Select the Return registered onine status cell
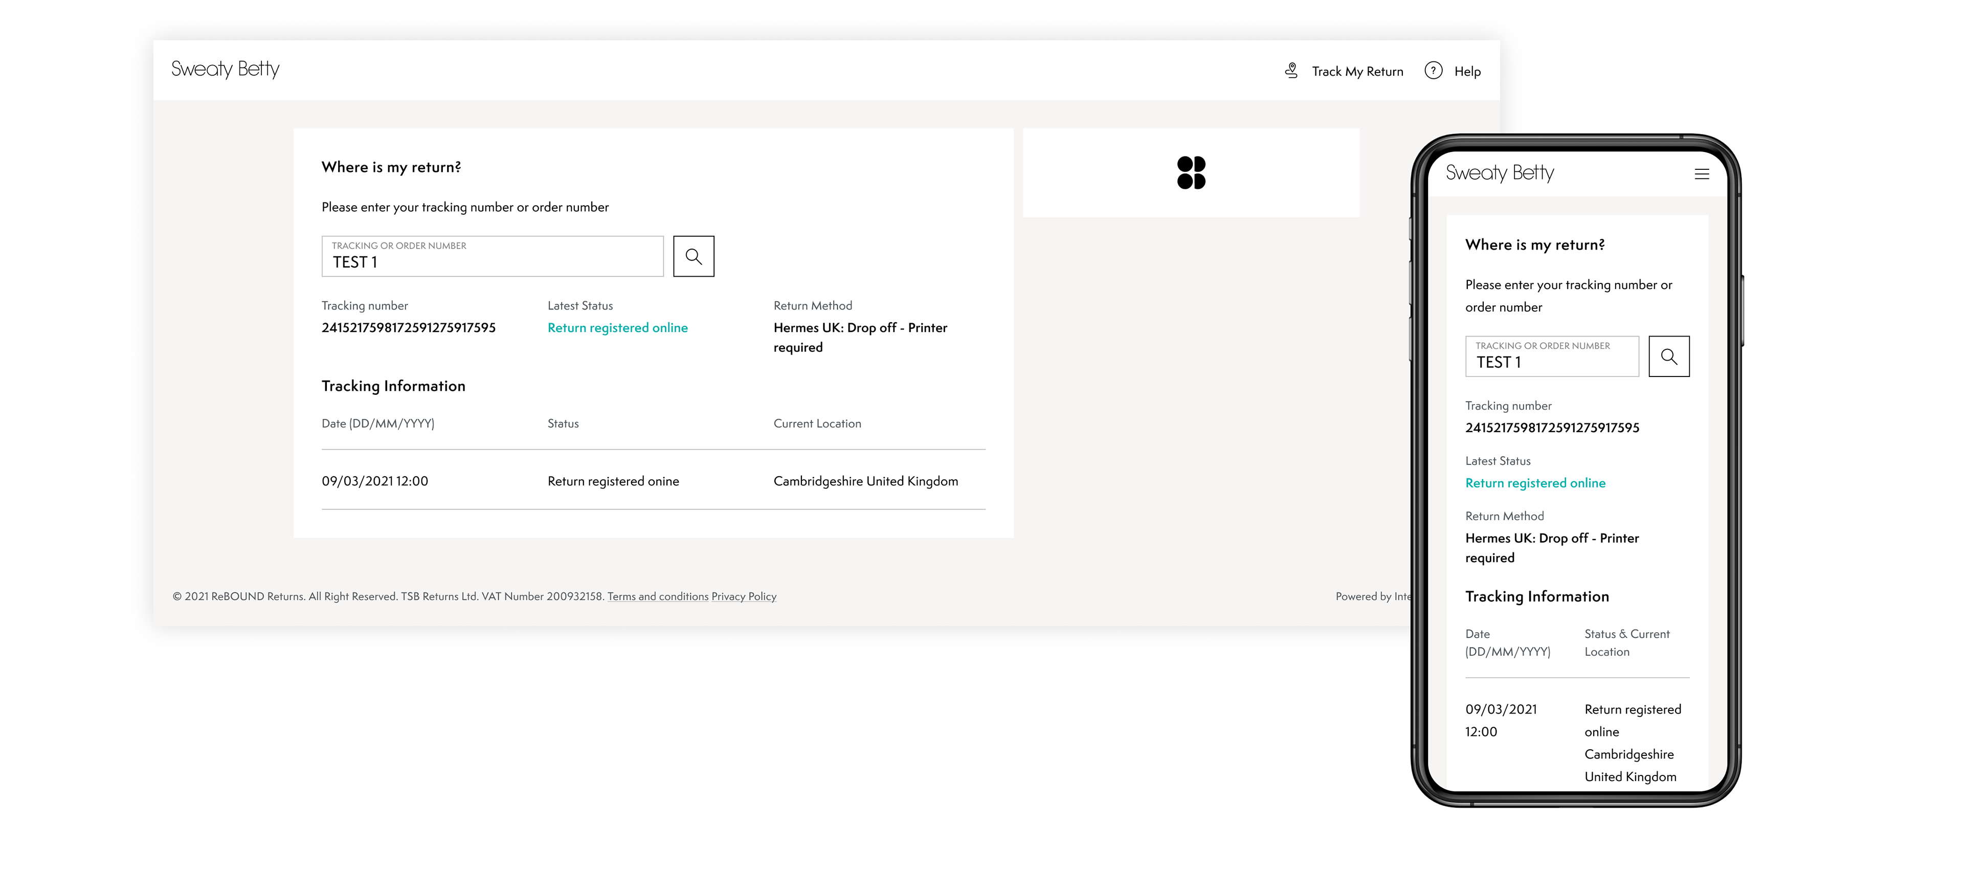The width and height of the screenshot is (1964, 869). point(613,482)
